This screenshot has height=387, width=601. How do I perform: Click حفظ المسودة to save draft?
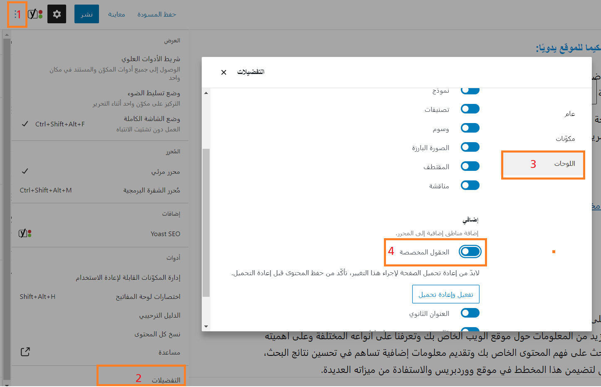(157, 15)
